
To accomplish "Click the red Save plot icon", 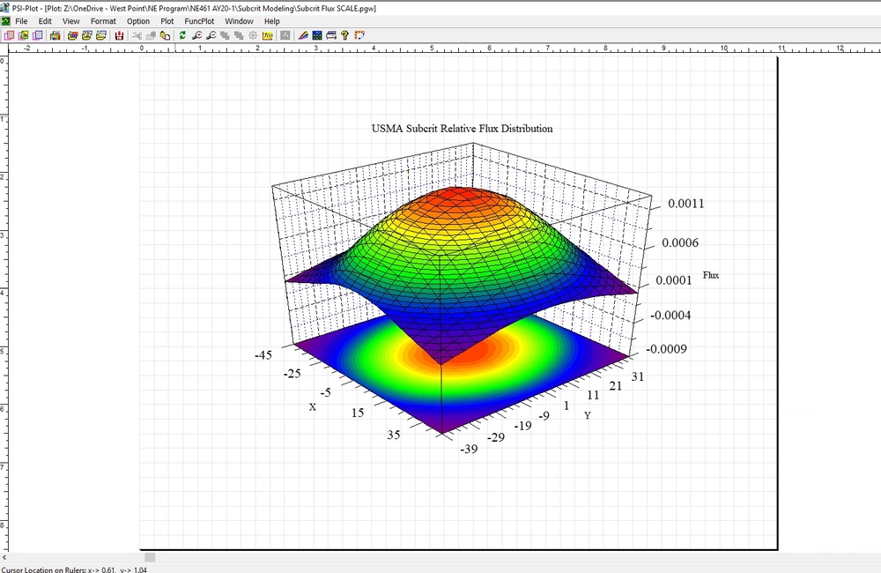I will [x=119, y=36].
